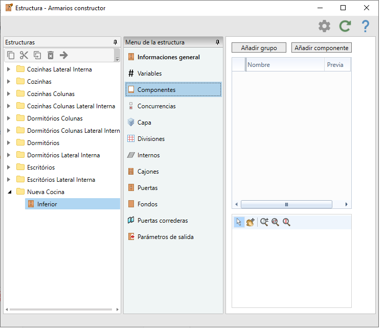Expand the Cozinhas Lateral Interna folder

9,69
